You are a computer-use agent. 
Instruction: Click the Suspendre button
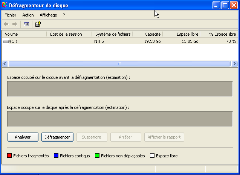click(92, 137)
